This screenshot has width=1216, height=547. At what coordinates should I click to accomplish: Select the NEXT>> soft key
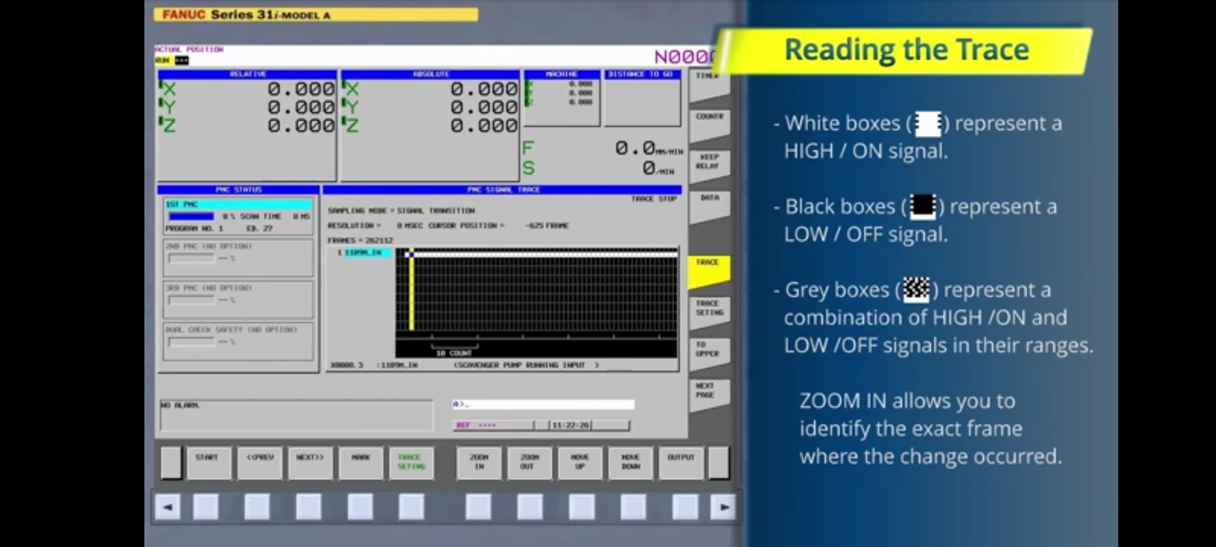[x=310, y=462]
